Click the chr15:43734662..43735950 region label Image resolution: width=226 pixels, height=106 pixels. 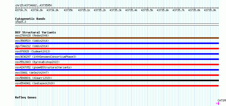(34, 5)
